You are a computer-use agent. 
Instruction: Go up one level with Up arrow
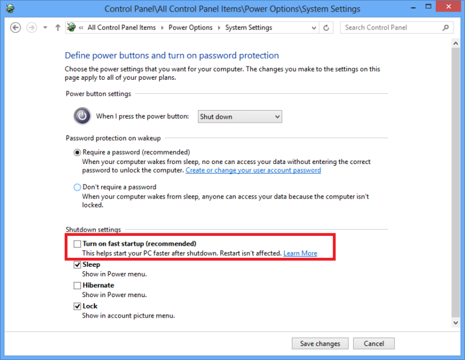(x=58, y=28)
